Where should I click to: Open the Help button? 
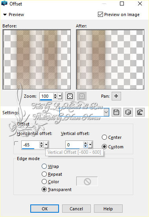tap(108, 208)
